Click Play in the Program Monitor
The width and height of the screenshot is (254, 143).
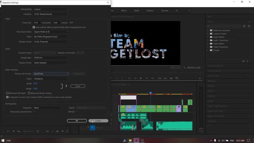[141, 78]
